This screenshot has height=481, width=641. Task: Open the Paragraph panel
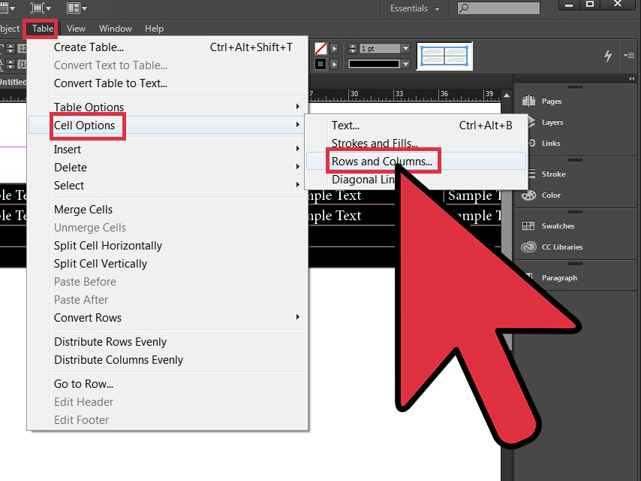click(x=559, y=277)
